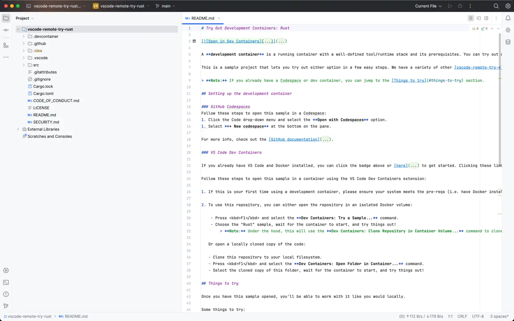Change line separator via CRLF indicator

(x=462, y=316)
